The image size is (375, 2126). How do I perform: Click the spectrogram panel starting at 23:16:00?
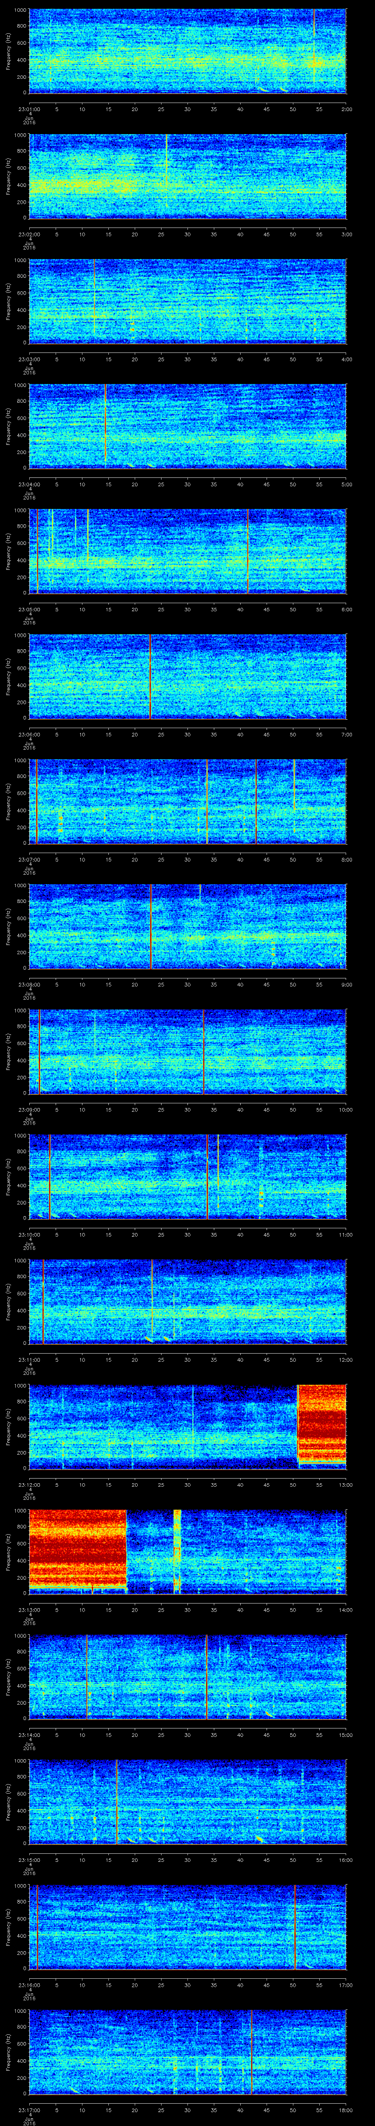point(187,1926)
